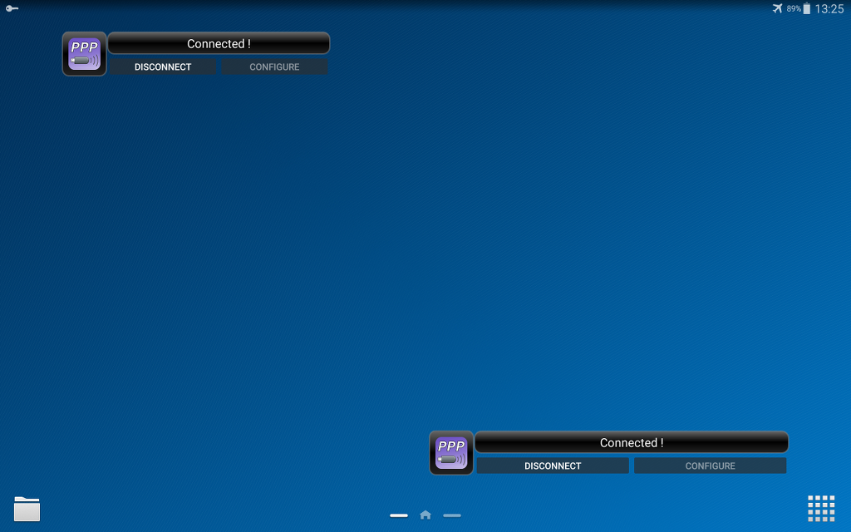This screenshot has height=532, width=851.
Task: Tap 'Connected !' status bar in bottom-right widget
Action: tap(632, 442)
